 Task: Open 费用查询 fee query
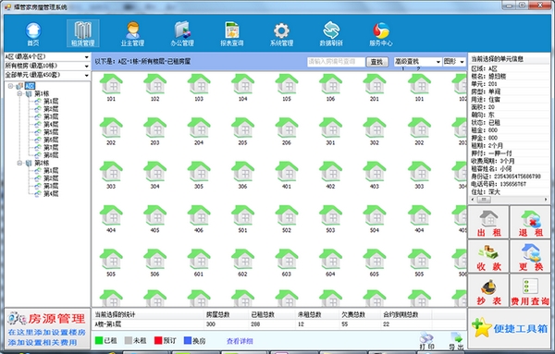[x=530, y=290]
